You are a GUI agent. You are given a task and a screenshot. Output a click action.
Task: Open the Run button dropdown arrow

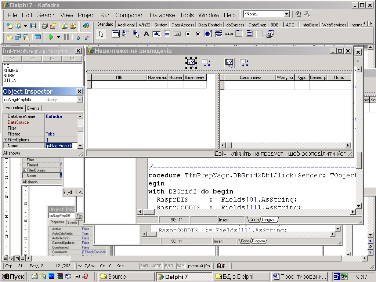coord(58,37)
